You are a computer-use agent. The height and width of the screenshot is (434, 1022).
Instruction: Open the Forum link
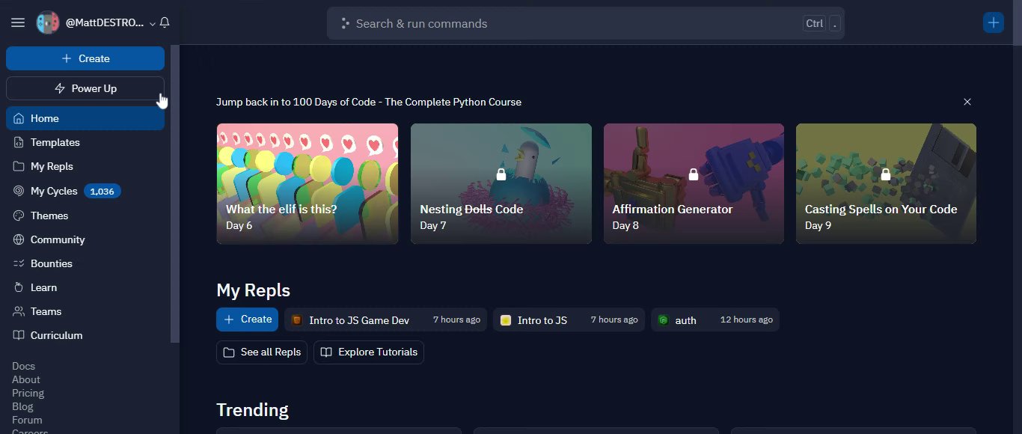27,420
